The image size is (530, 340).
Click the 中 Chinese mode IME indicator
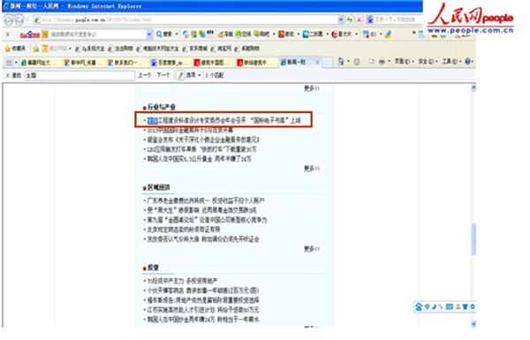click(427, 306)
